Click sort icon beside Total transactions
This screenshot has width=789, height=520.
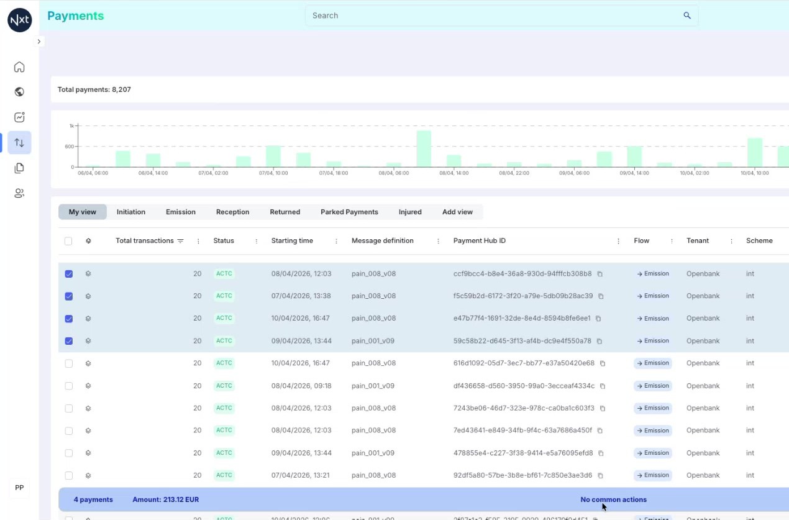(x=180, y=241)
